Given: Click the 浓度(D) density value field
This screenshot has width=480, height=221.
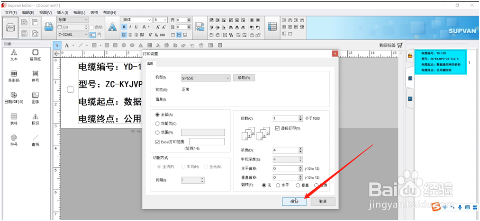Looking at the screenshot, I should tap(285, 150).
